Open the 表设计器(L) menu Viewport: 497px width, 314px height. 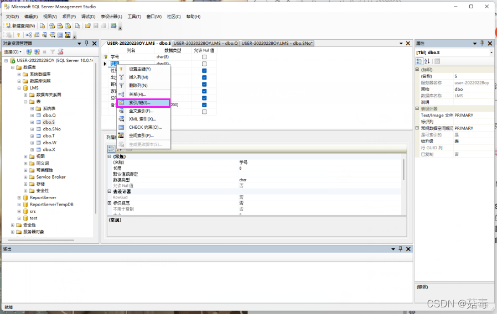(x=111, y=17)
